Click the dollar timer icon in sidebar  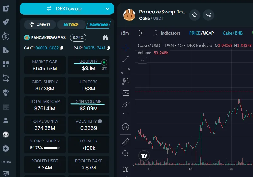coord(6,36)
